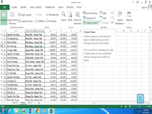The image size is (152, 114).
Task: Open Page Break Preview view
Action: pyautogui.click(x=12, y=18)
